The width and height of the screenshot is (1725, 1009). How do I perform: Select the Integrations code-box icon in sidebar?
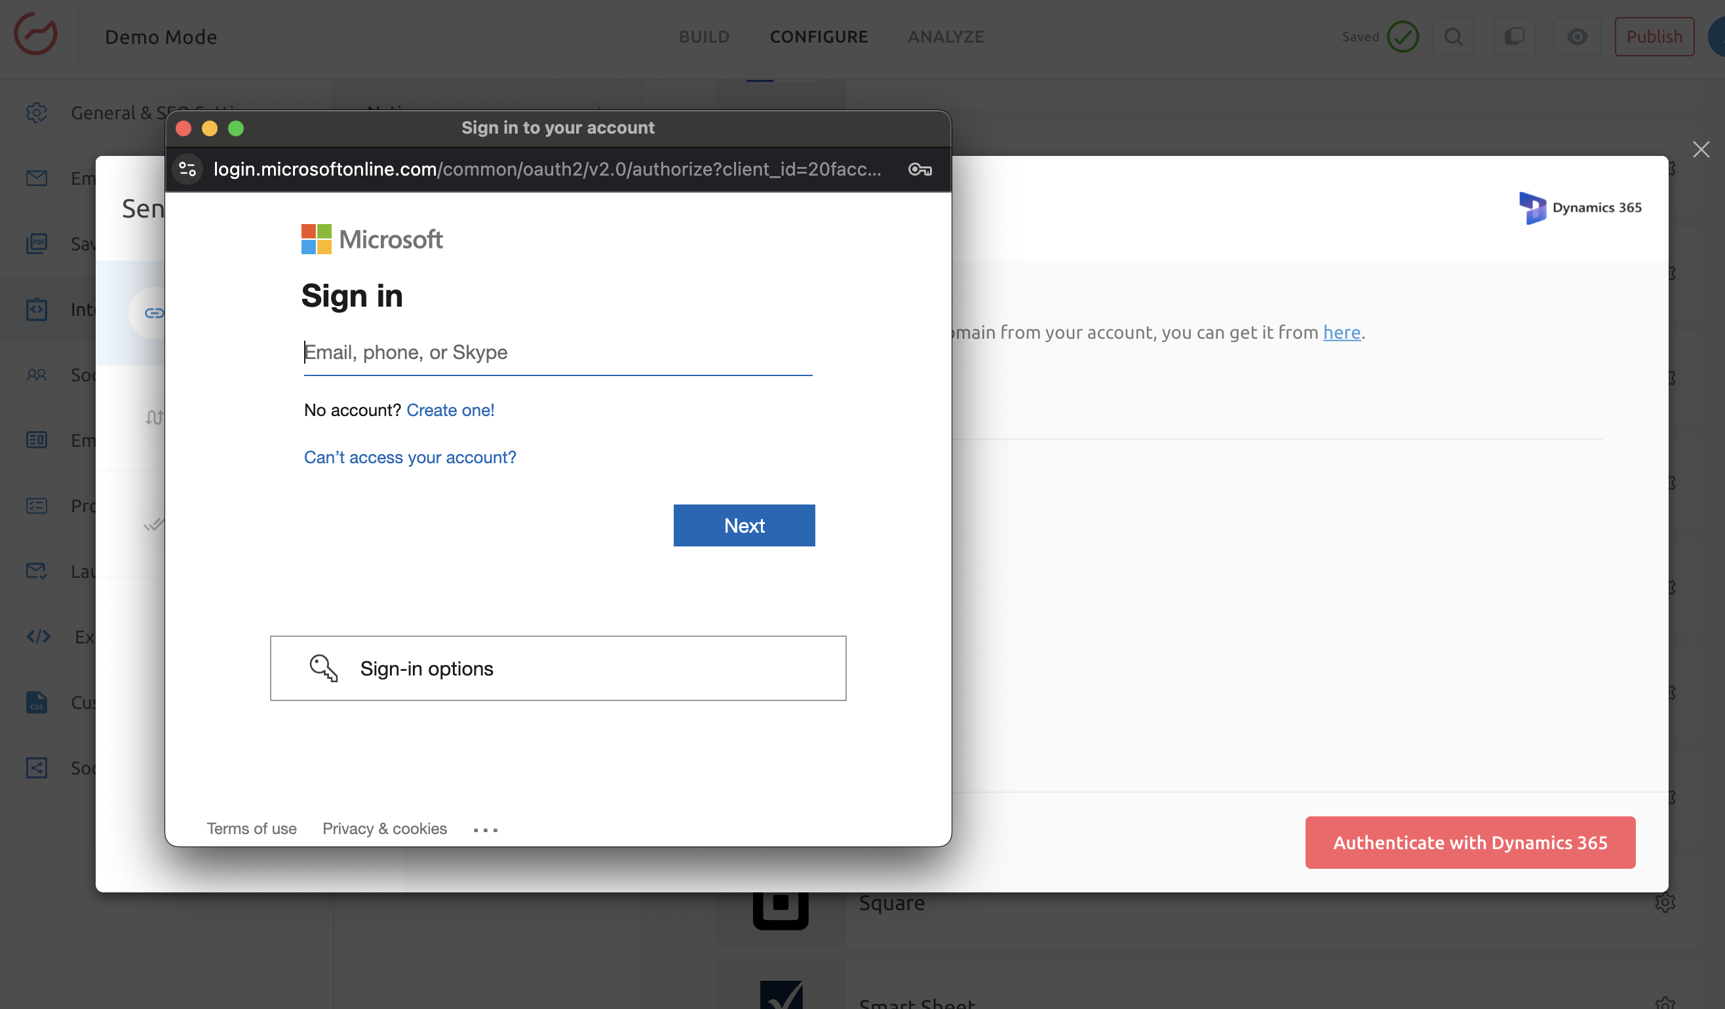(37, 309)
